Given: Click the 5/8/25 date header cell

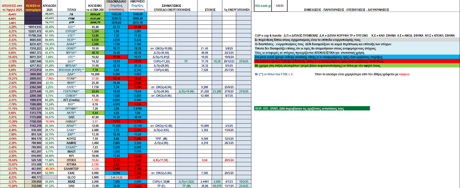Looking at the screenshot, I should (279, 6).
